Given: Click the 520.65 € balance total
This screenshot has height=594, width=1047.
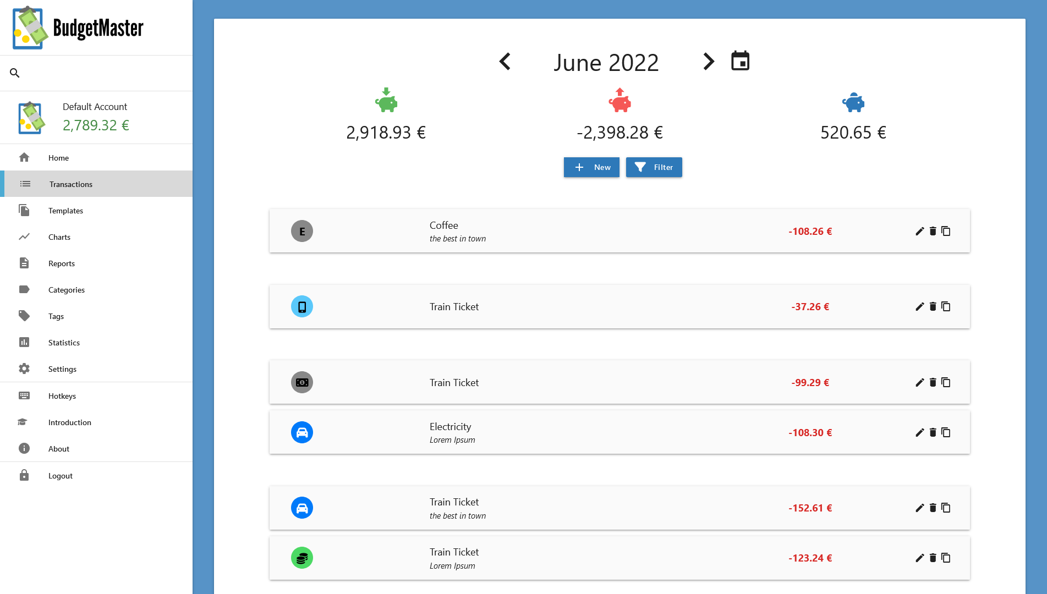Looking at the screenshot, I should pyautogui.click(x=853, y=133).
